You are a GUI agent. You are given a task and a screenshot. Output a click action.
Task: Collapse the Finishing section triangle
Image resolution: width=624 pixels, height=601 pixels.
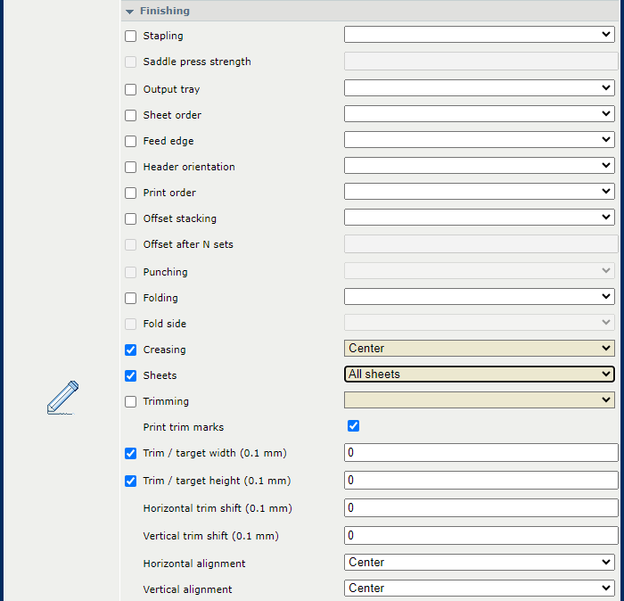point(130,12)
